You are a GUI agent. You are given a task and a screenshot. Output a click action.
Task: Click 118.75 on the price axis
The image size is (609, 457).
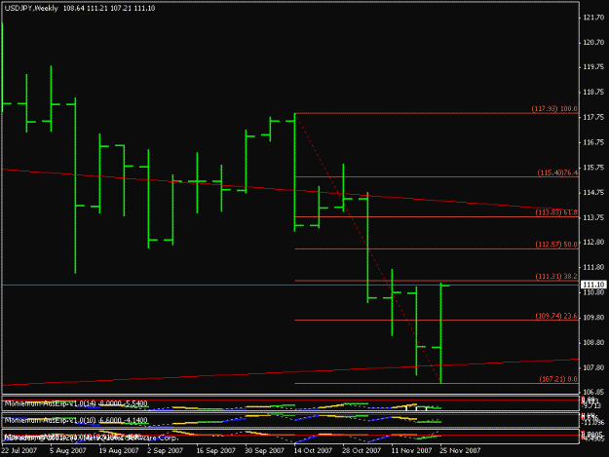pyautogui.click(x=593, y=92)
